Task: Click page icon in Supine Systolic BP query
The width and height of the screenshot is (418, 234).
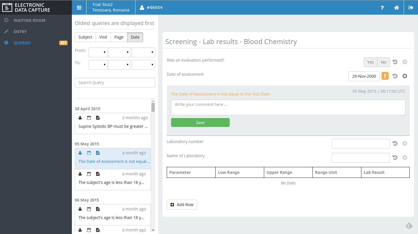Action: pos(98,118)
